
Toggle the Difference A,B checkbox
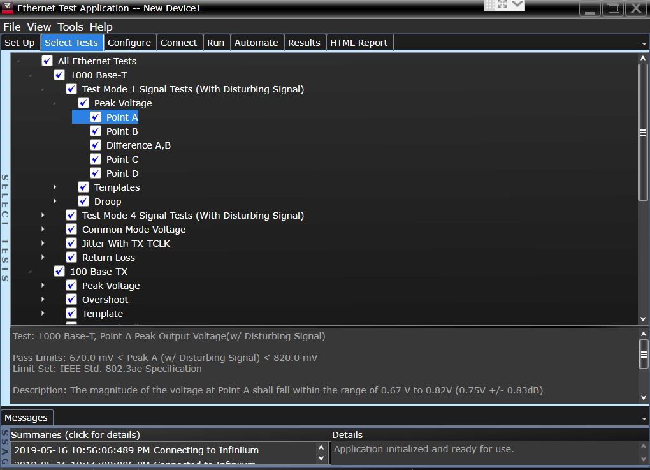(96, 145)
